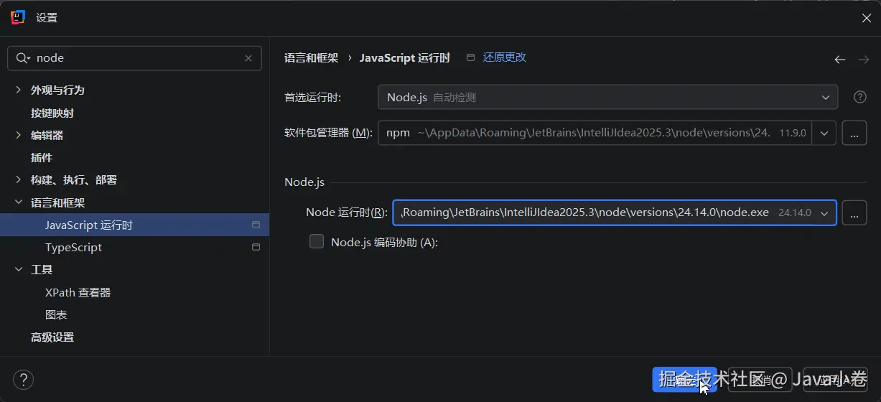The height and width of the screenshot is (402, 881).
Task: Expand the 构建、执行、部署 node
Action: click(x=19, y=179)
